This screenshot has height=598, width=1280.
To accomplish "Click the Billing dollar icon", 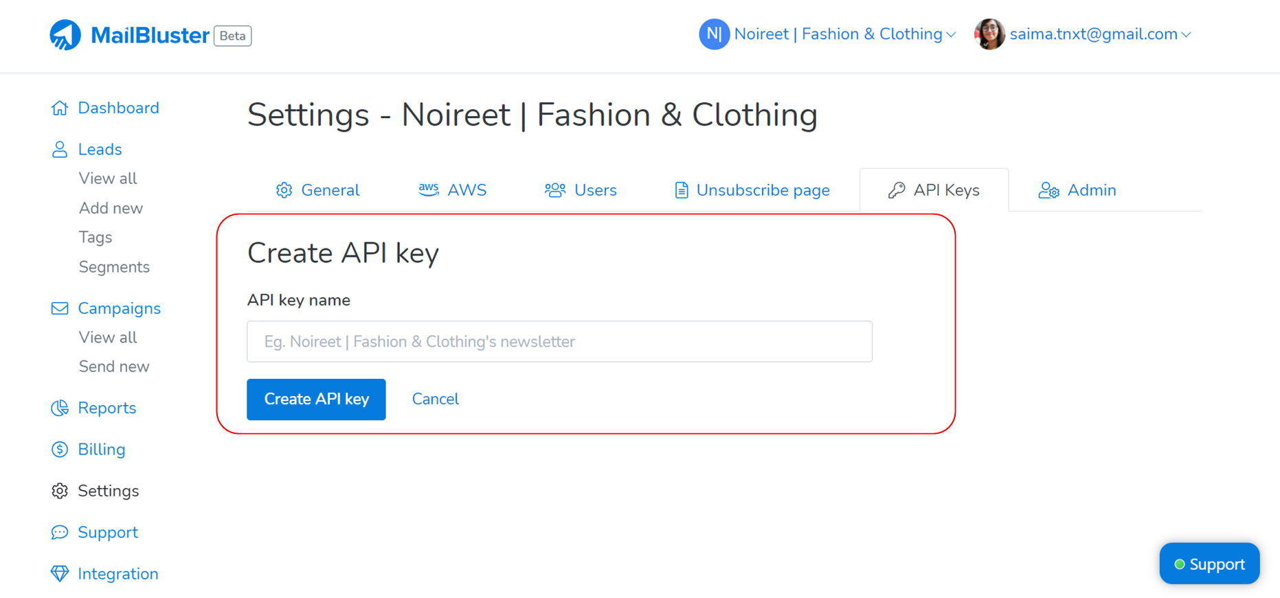I will 60,449.
